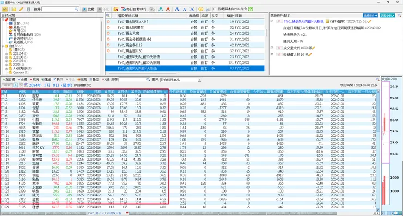
Task: Click the orange circle icon of FYC_黃金底1130
Action: pyautogui.click(x=108, y=51)
